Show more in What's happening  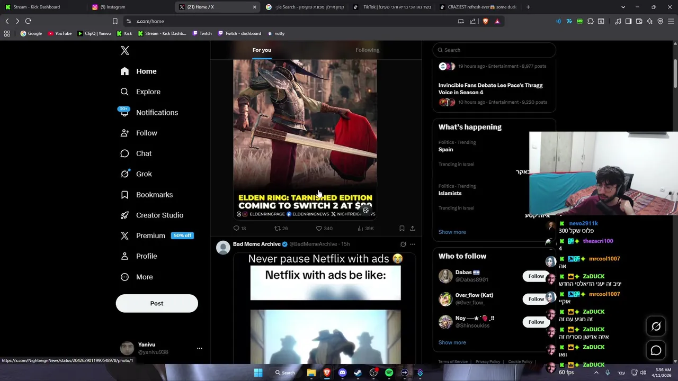pyautogui.click(x=452, y=232)
